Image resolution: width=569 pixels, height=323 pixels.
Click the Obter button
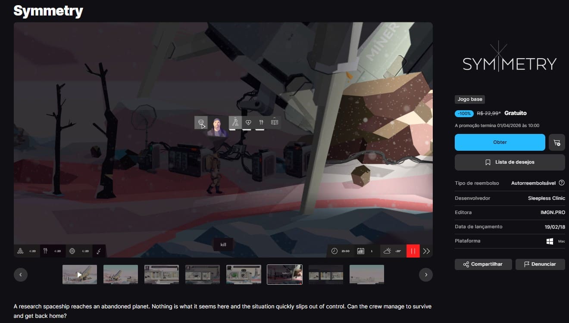coord(500,143)
